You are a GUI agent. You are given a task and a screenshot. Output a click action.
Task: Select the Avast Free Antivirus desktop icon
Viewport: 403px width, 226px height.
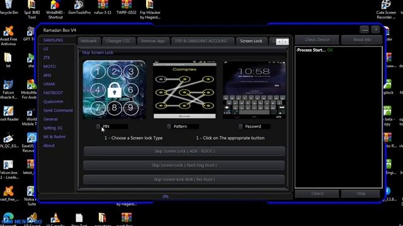(8, 36)
